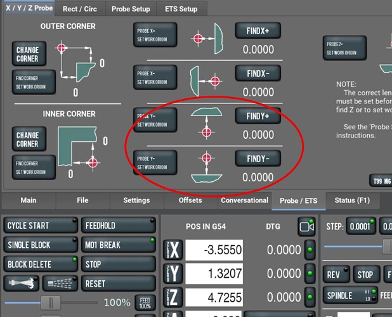This screenshot has height=317, width=392.
Task: Click the Probe X- diagram icon
Action: (206, 80)
